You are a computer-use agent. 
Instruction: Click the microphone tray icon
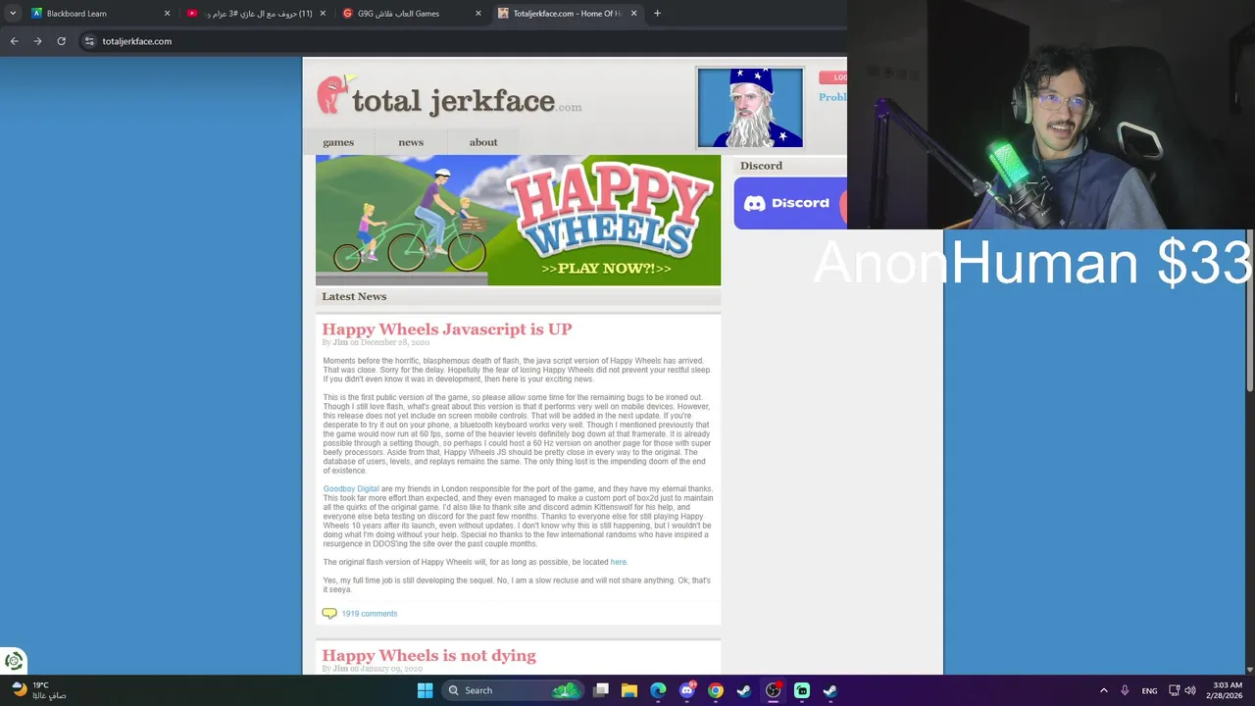1125,690
